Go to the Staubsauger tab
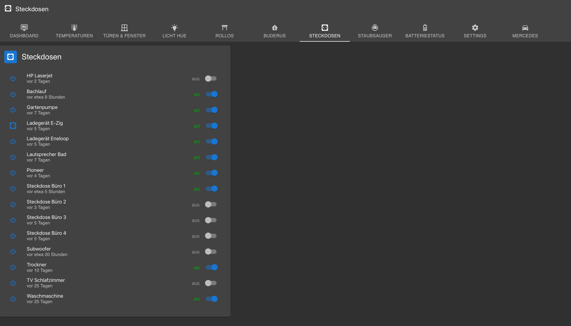This screenshot has height=326, width=571. [x=375, y=31]
